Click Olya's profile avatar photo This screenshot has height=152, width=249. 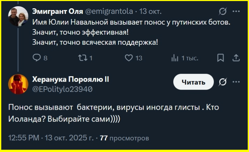pos(18,17)
